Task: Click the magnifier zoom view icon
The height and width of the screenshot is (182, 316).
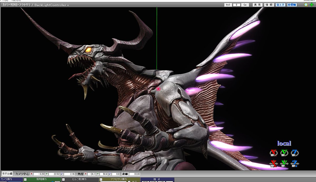Action: 306,5
